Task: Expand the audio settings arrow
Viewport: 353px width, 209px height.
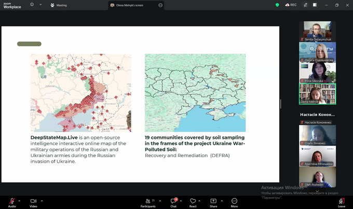Action: 19,200
